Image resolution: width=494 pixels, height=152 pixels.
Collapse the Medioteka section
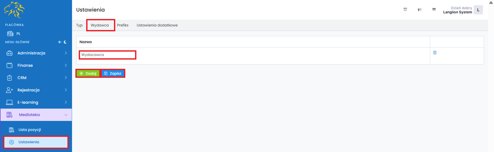pos(36,115)
